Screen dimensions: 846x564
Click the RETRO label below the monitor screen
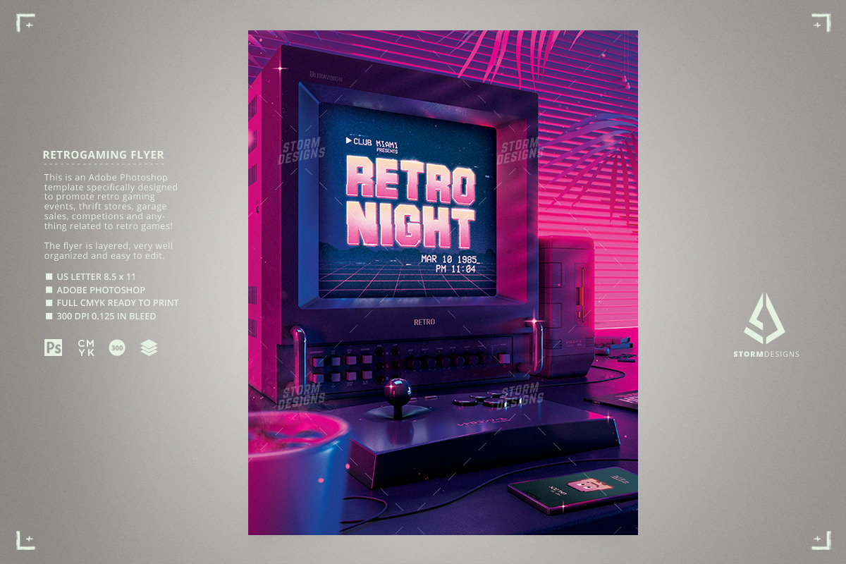tap(424, 322)
